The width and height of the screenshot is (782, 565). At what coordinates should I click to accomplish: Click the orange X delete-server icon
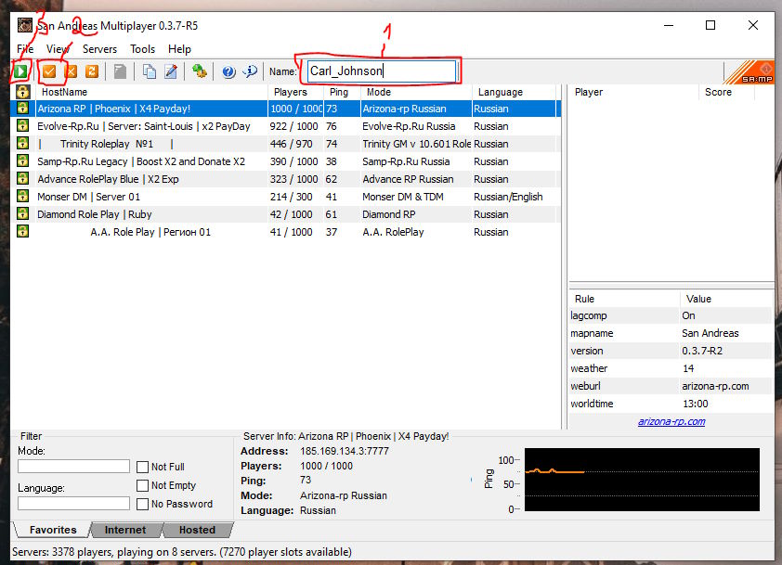pos(72,71)
